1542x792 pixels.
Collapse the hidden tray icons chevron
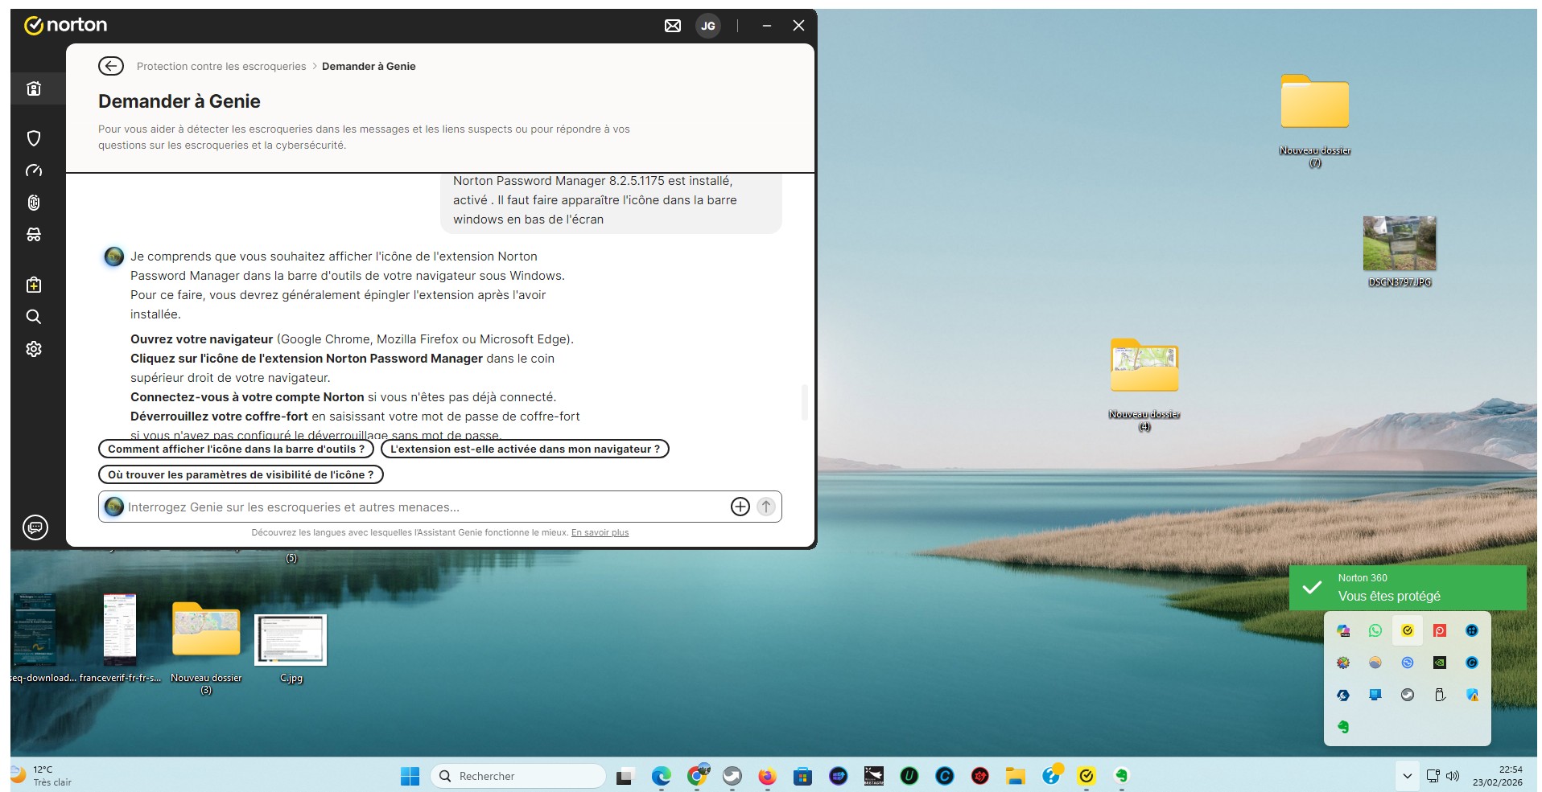tap(1407, 776)
